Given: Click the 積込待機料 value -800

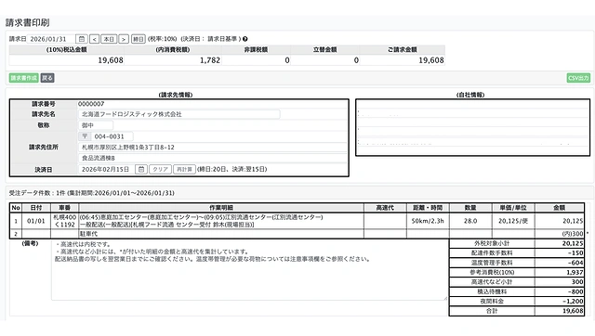Looking at the screenshot, I should point(560,291).
